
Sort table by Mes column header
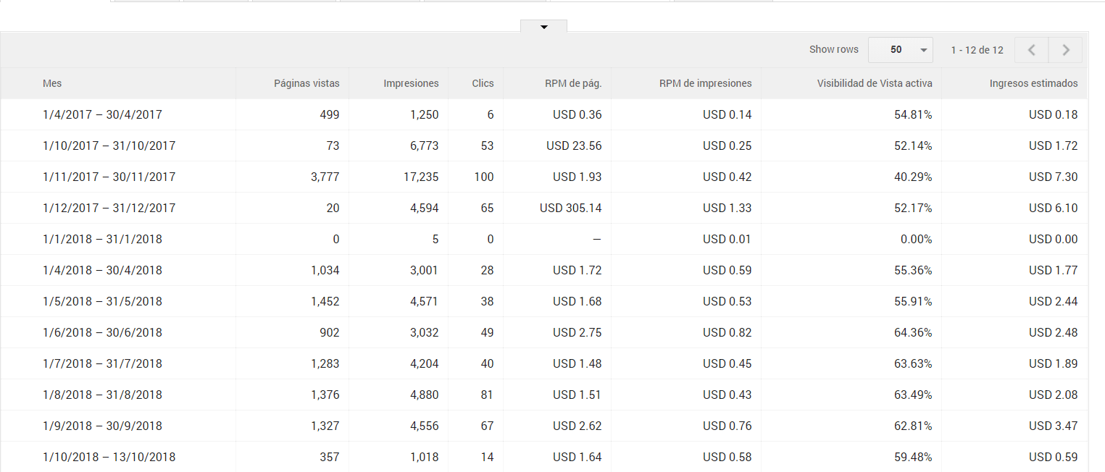point(52,83)
